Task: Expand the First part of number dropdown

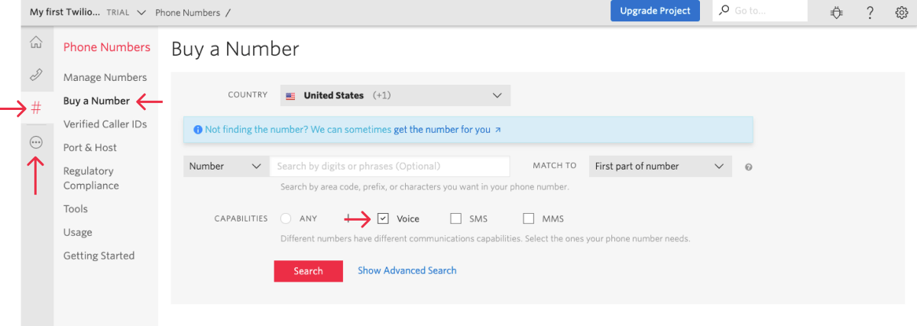Action: pos(659,166)
